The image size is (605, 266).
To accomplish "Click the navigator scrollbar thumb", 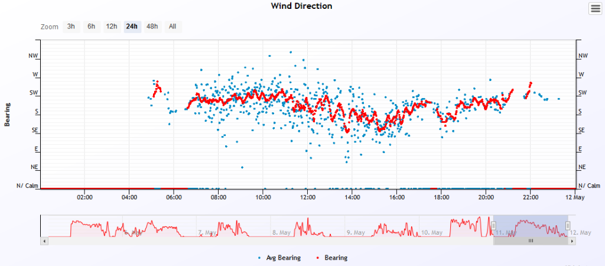I will coord(531,241).
